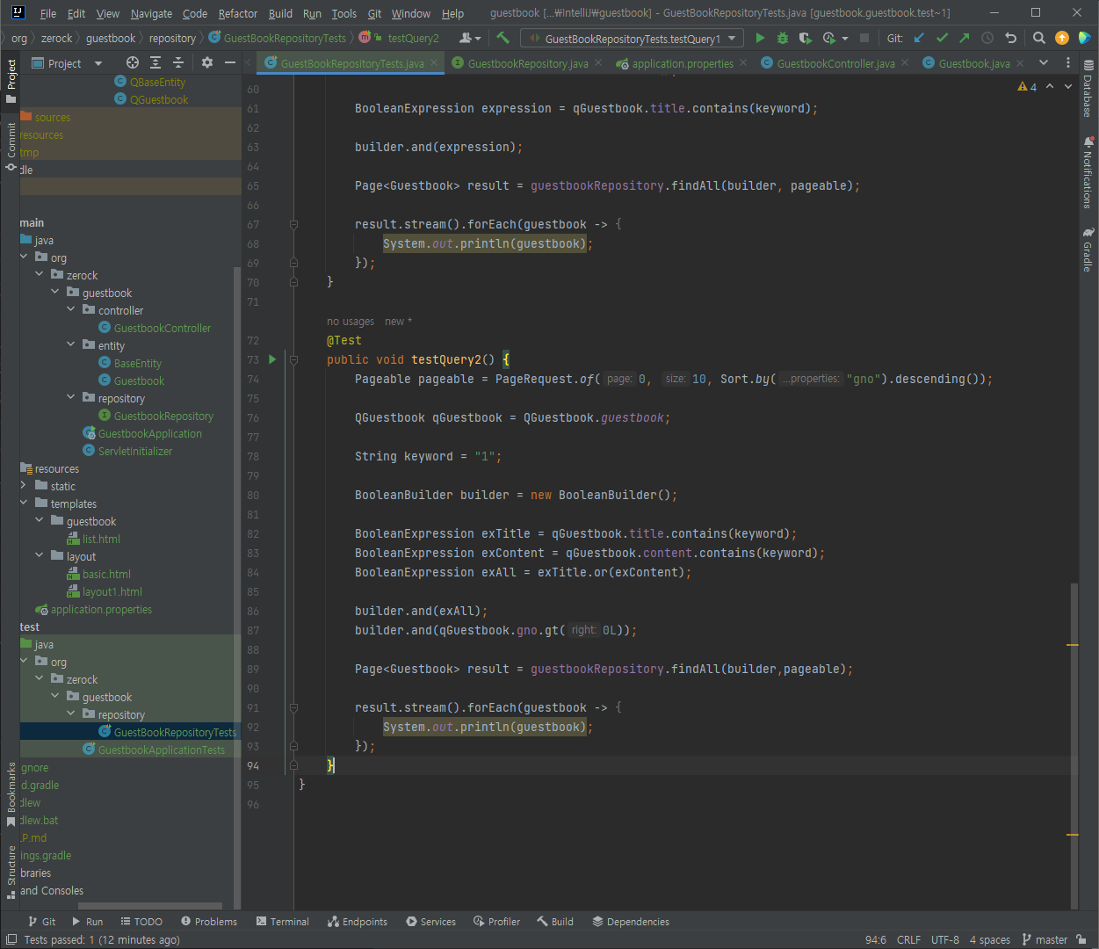1099x949 pixels.
Task: Click the colorful JetBrains icon at the top right
Action: coord(1084,38)
